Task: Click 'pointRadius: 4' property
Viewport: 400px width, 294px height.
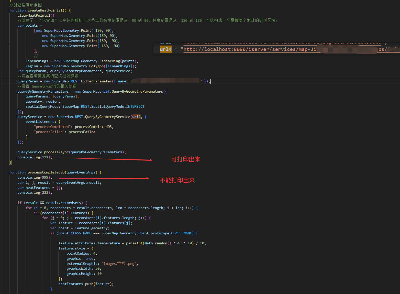Action: (82, 253)
